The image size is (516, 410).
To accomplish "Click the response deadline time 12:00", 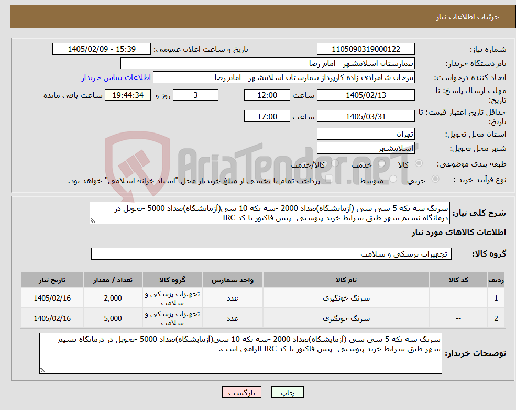I will click(267, 95).
